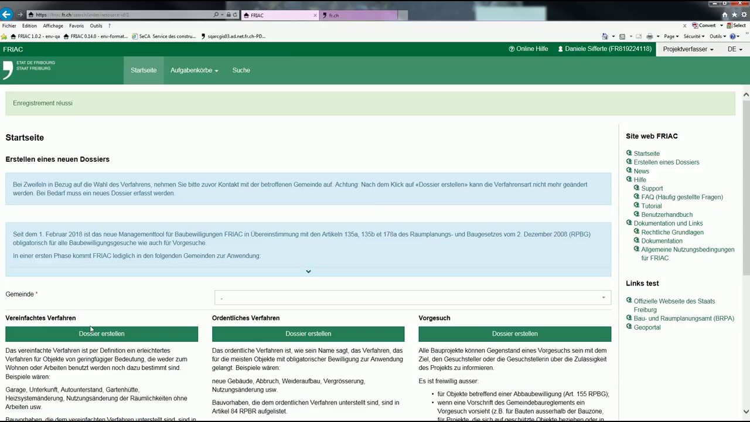Screen dimensions: 750x422
Task: Close the PDF toolbar with the X
Action: [x=684, y=26]
